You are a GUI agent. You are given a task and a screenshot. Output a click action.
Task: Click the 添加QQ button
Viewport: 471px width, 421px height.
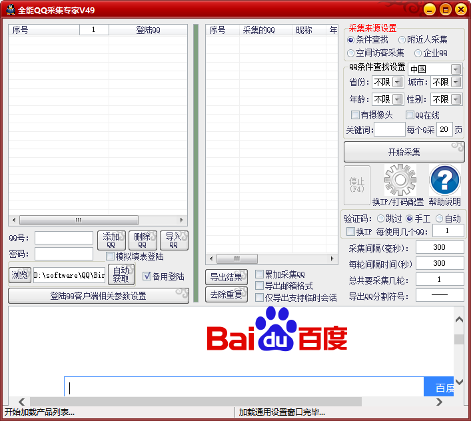[111, 240]
